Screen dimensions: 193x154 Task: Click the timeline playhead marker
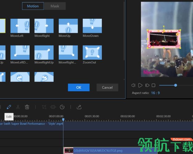coord(63,120)
